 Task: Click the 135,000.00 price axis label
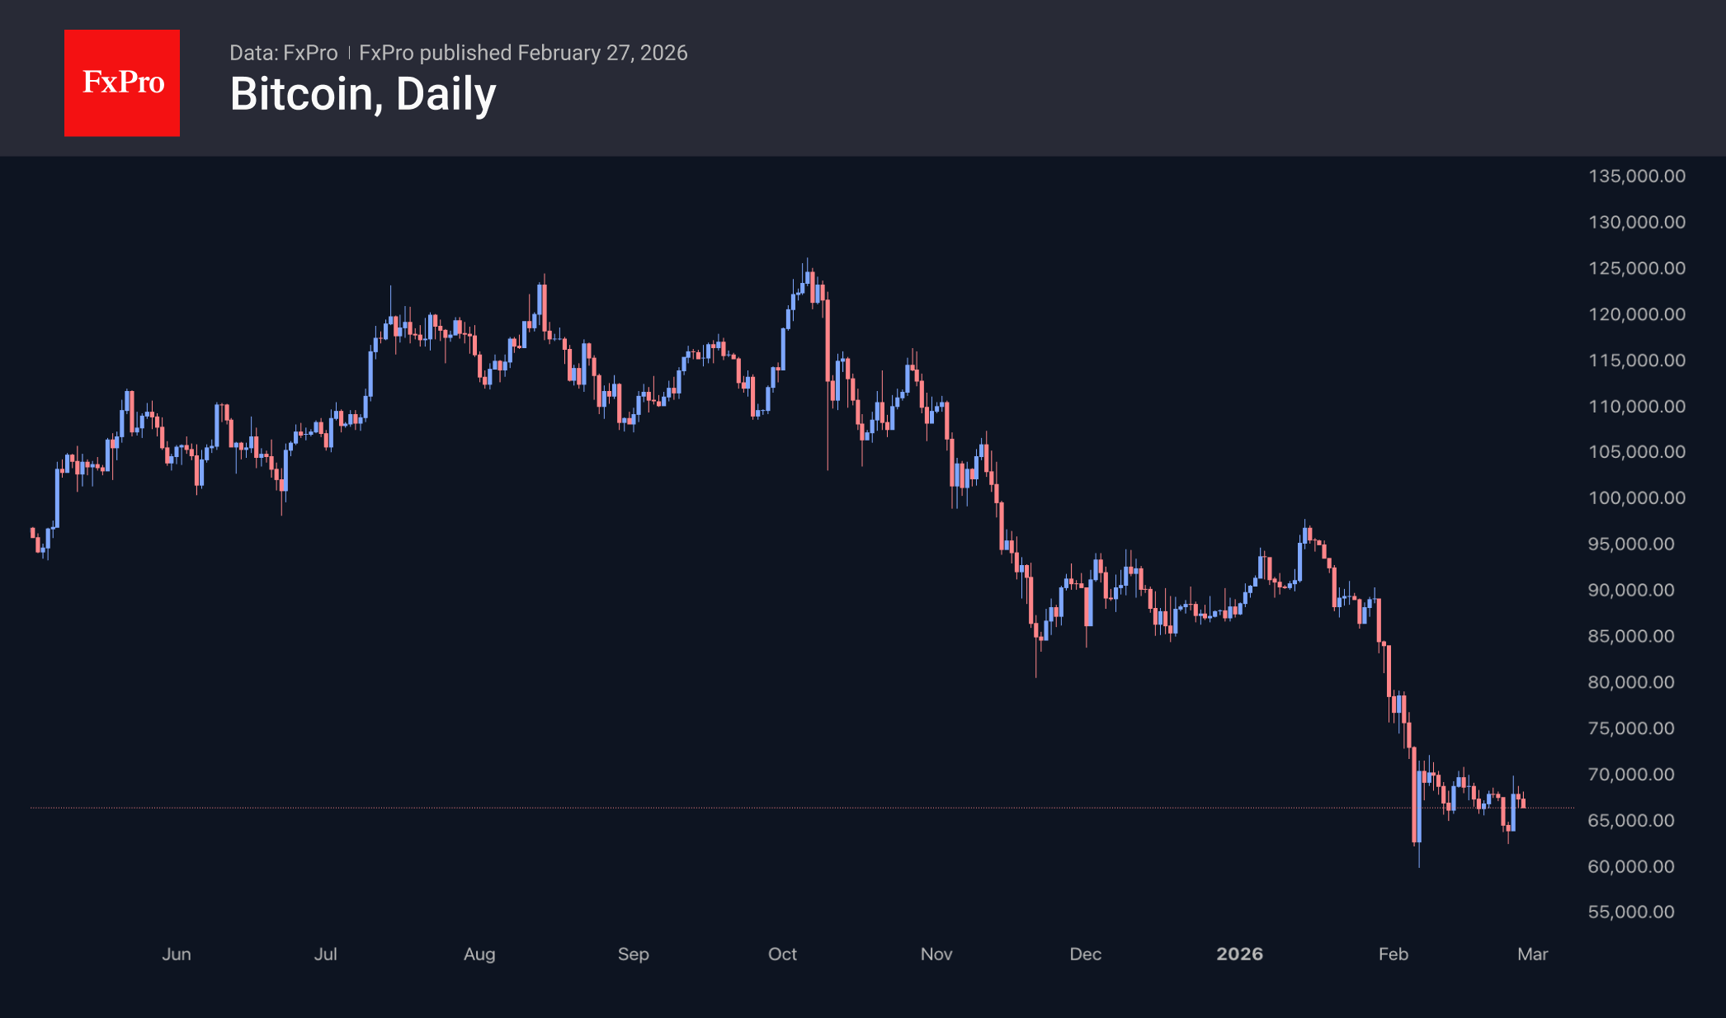[x=1637, y=176]
